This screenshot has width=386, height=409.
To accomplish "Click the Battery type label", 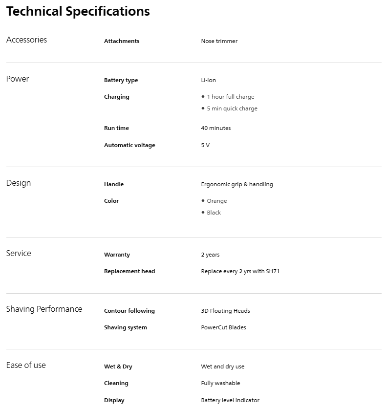I will (x=121, y=80).
